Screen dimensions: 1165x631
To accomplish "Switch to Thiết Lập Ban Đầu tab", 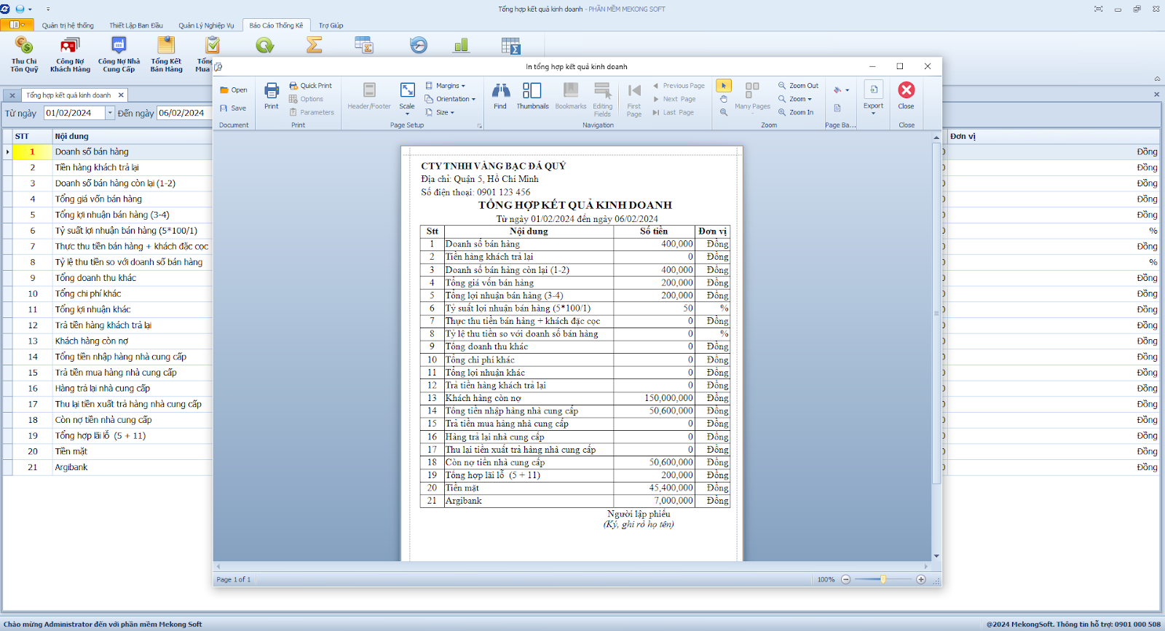I will [x=136, y=25].
